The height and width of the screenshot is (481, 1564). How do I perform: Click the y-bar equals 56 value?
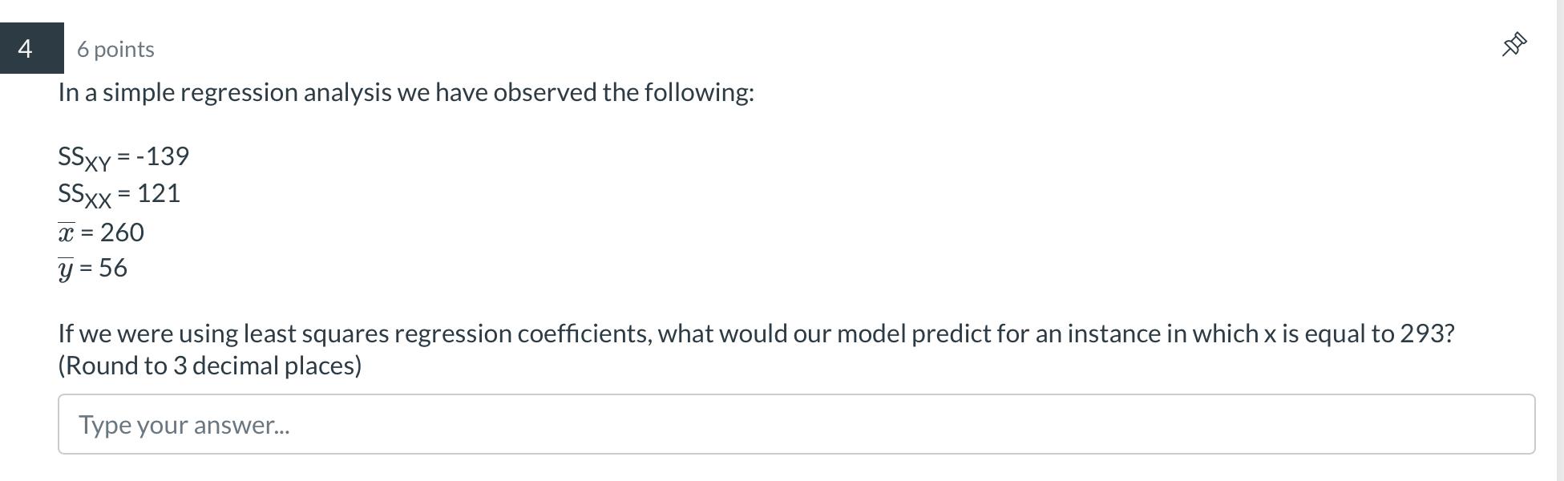[x=93, y=268]
